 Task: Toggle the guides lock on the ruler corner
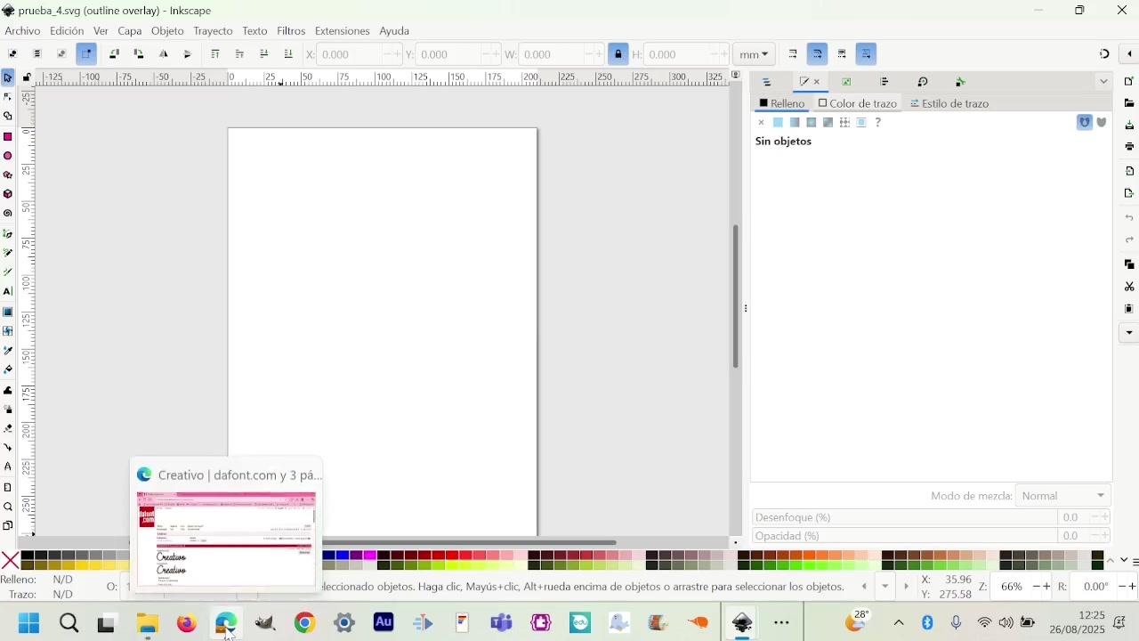pyautogui.click(x=27, y=78)
